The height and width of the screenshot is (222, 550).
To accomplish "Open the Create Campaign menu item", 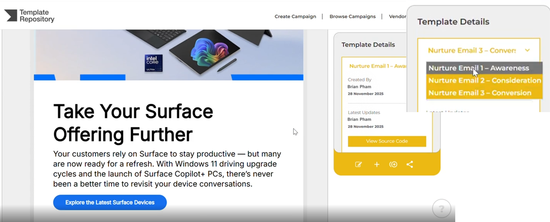I will pyautogui.click(x=295, y=16).
